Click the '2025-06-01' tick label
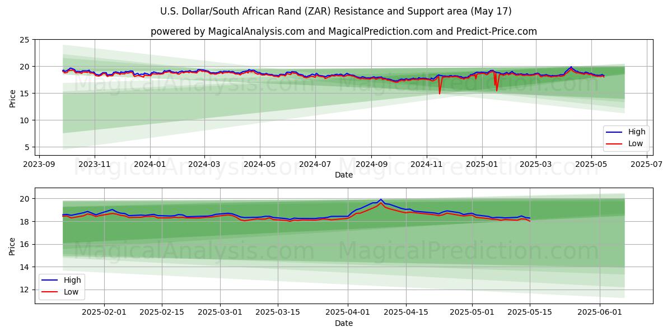672x336 pixels. tap(600, 312)
